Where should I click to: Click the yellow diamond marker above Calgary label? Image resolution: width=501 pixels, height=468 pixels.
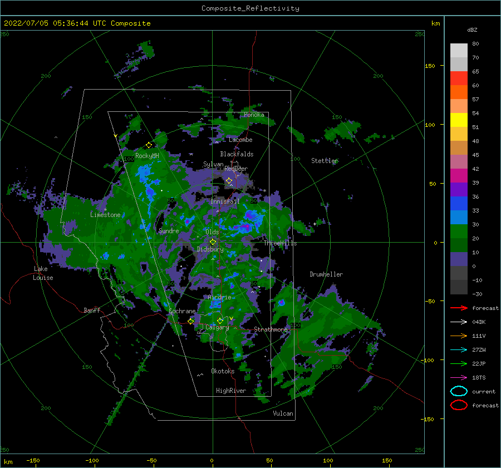point(220,321)
